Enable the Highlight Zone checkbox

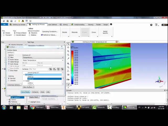(29, 102)
